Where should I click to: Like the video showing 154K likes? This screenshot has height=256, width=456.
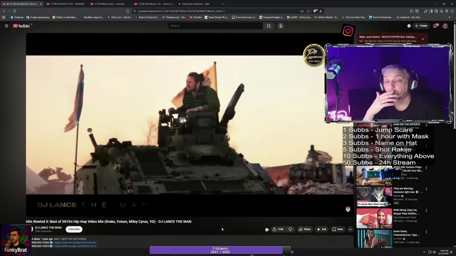tap(278, 229)
